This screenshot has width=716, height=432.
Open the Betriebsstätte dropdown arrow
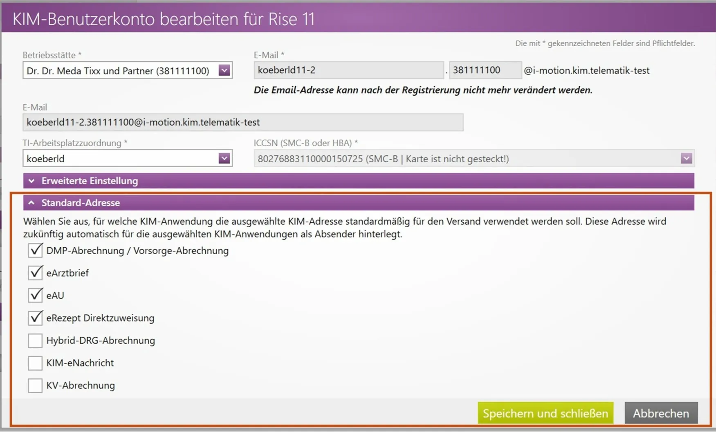[224, 70]
